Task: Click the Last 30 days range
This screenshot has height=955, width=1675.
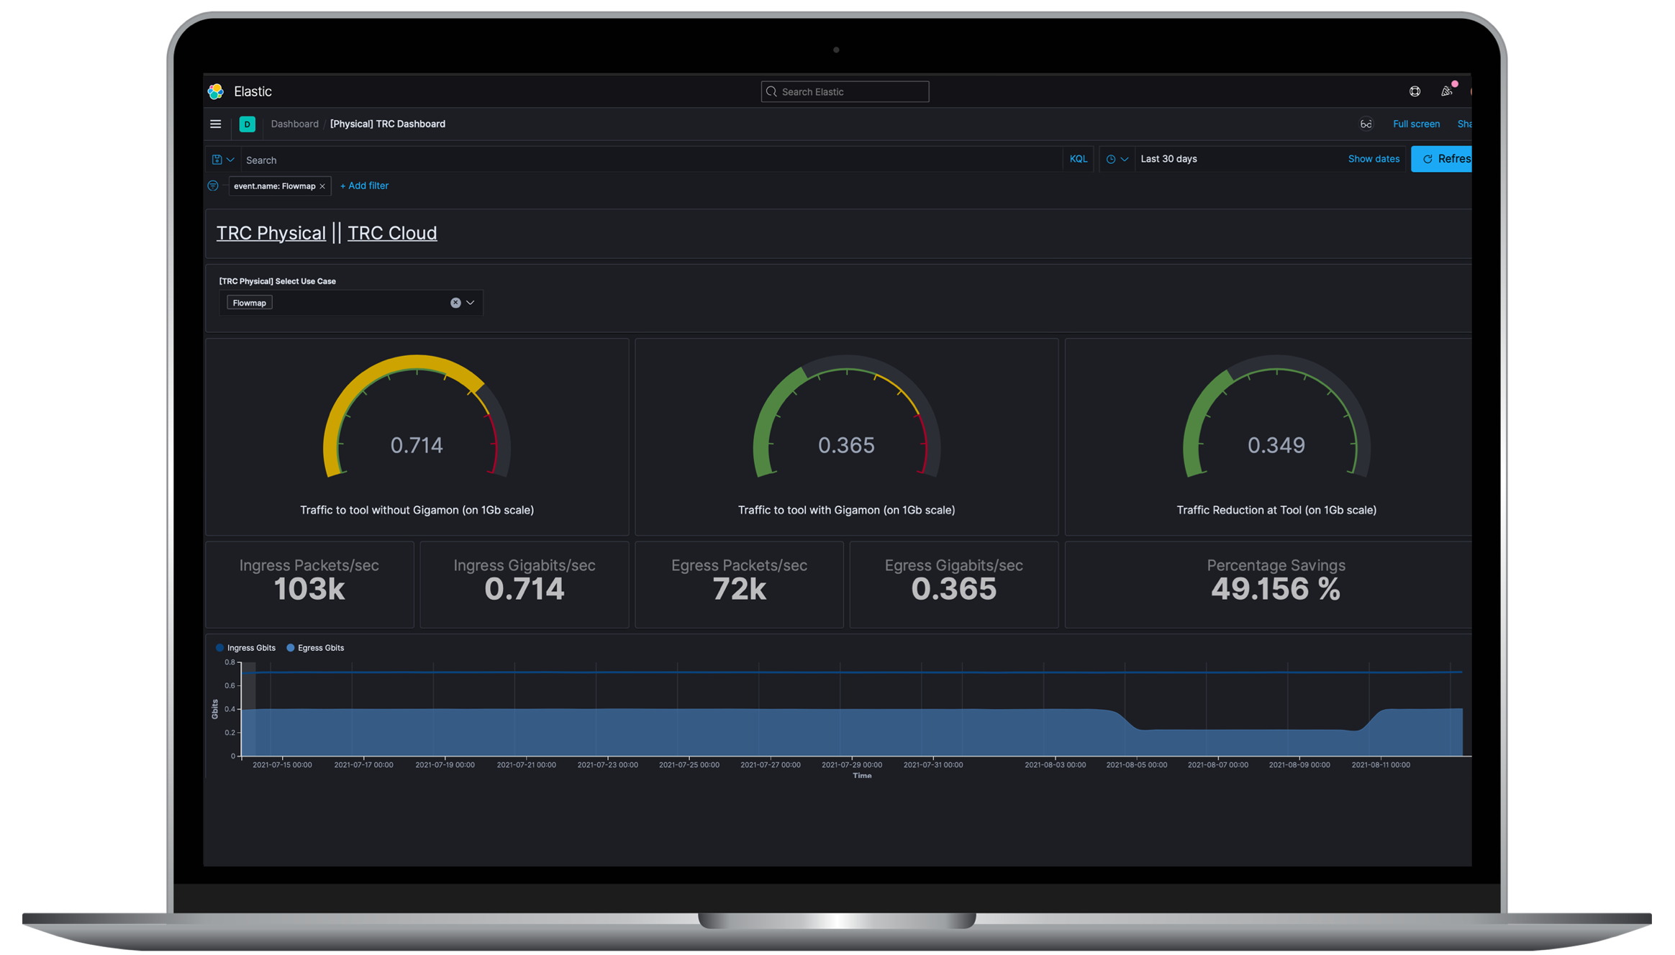Action: click(1168, 159)
